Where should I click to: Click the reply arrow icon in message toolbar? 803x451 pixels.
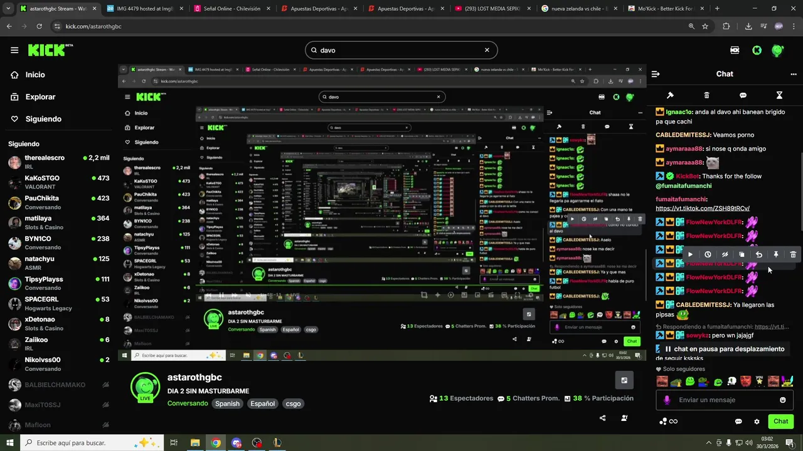click(x=758, y=254)
